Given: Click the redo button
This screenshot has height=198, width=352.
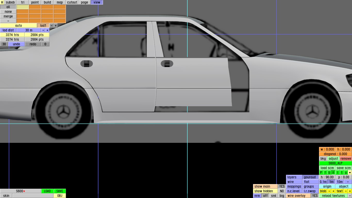Looking at the screenshot, I should pos(33,44).
